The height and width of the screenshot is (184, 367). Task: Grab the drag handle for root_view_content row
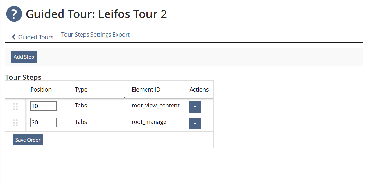[15, 106]
